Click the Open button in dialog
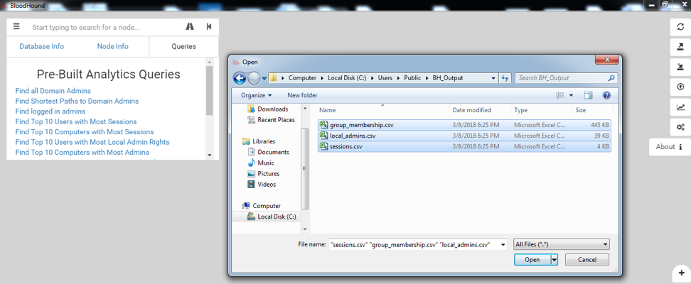691x284 pixels. coord(532,260)
